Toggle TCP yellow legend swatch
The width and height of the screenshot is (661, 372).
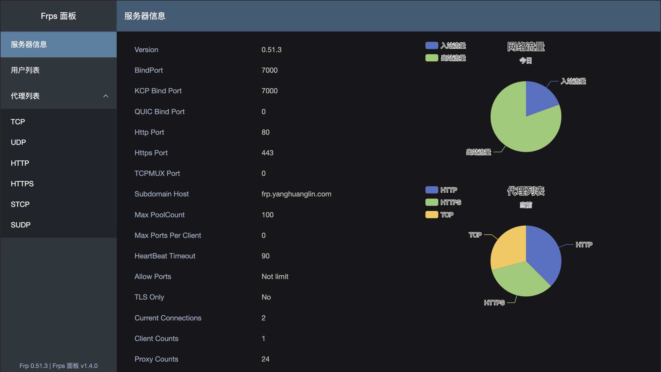point(432,215)
